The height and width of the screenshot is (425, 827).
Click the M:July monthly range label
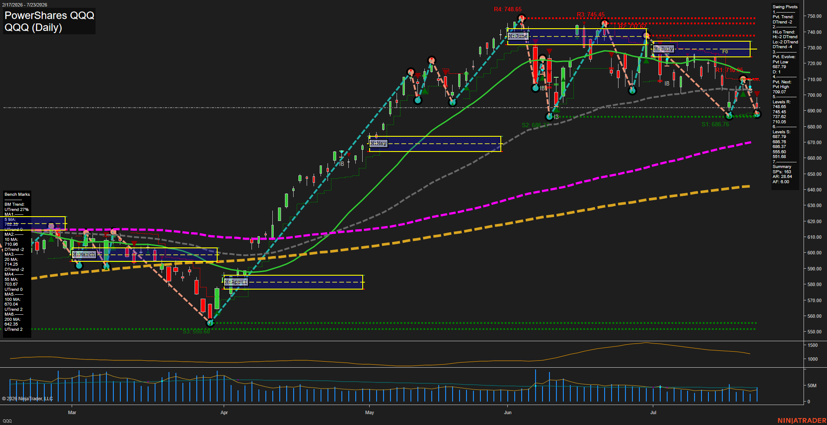pyautogui.click(x=663, y=49)
